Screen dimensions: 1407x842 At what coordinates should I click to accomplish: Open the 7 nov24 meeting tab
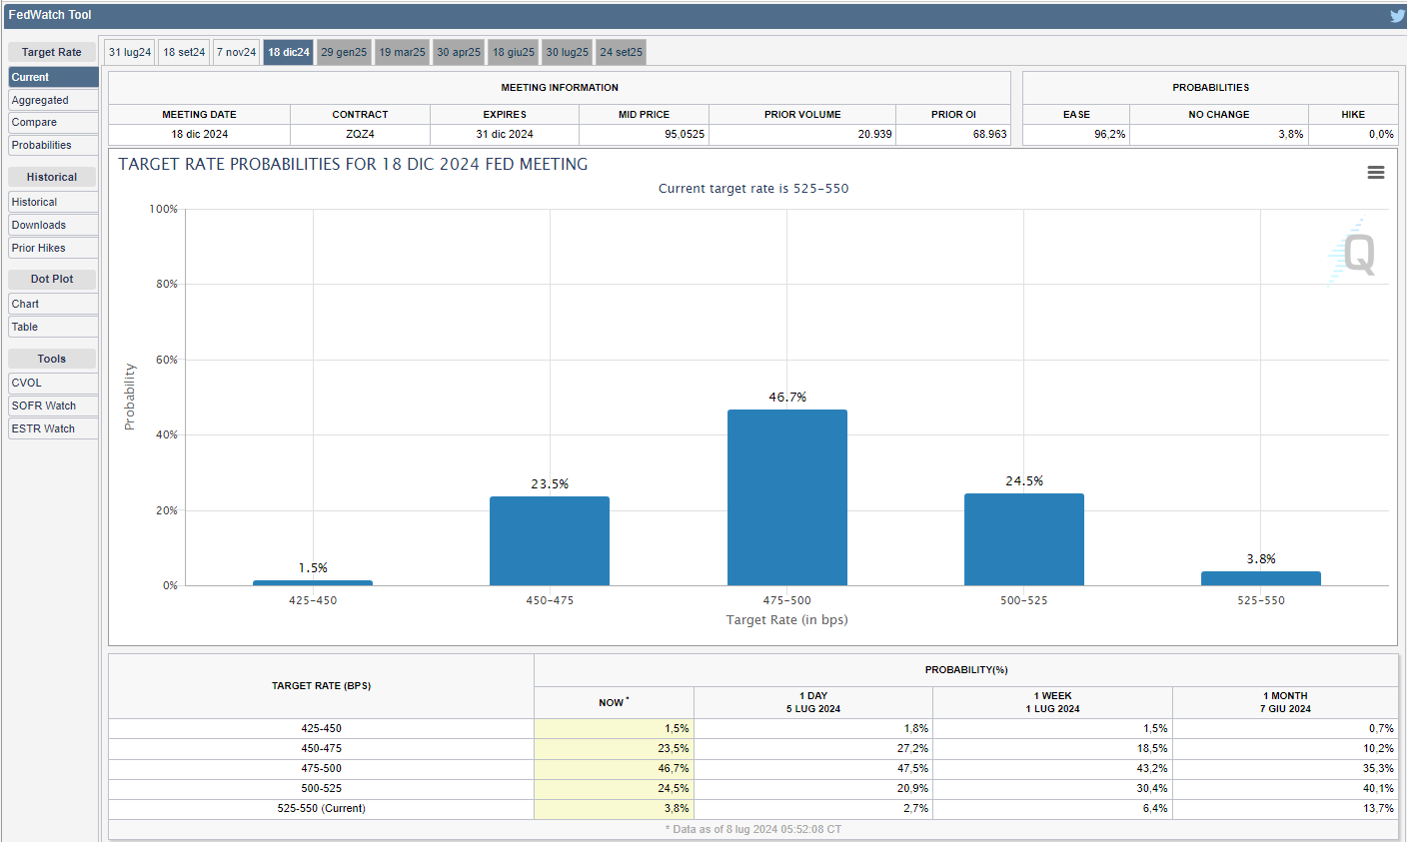pos(237,52)
